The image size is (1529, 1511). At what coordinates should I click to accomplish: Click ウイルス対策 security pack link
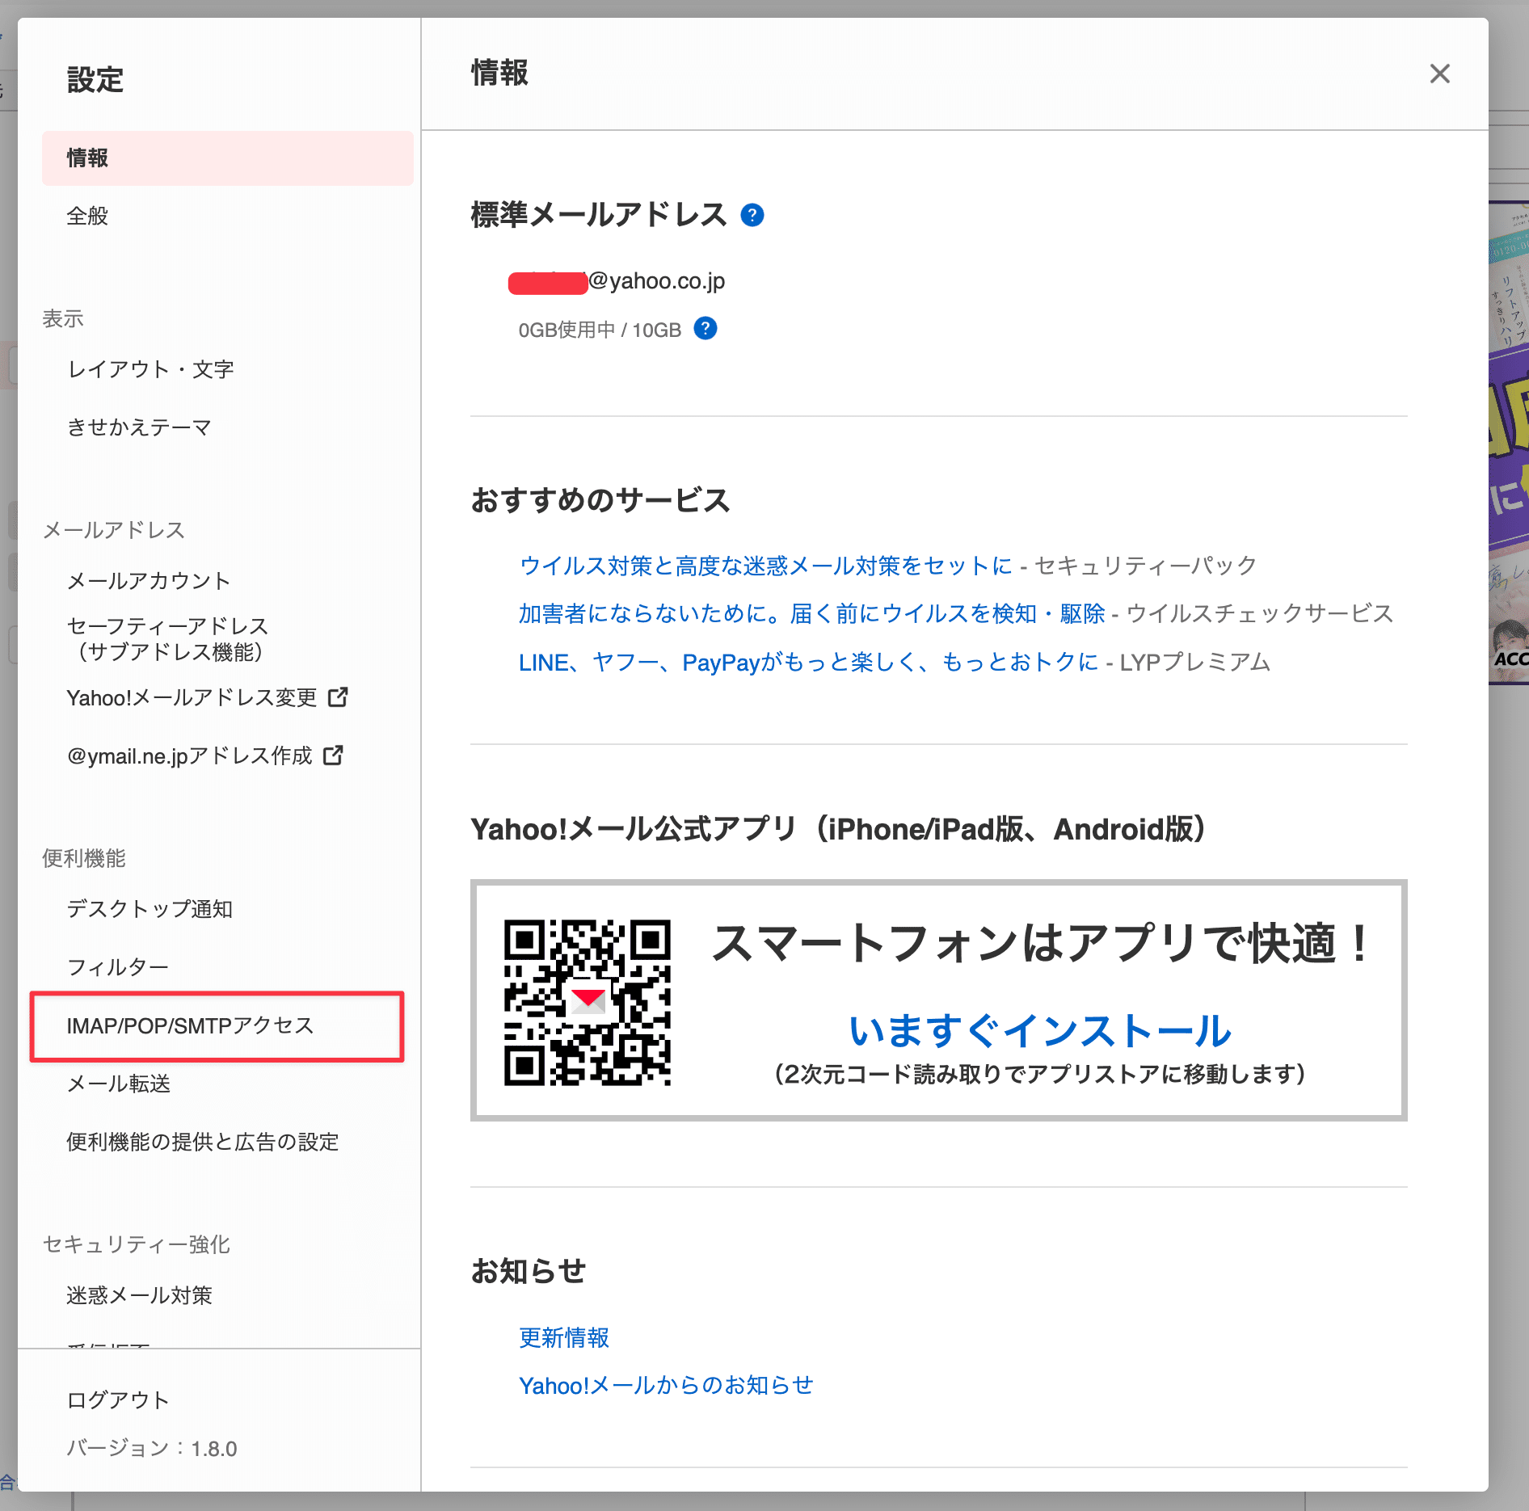coord(764,566)
